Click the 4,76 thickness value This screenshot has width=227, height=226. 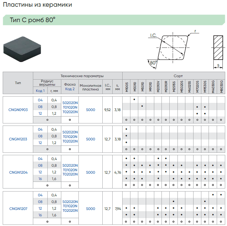(117, 172)
